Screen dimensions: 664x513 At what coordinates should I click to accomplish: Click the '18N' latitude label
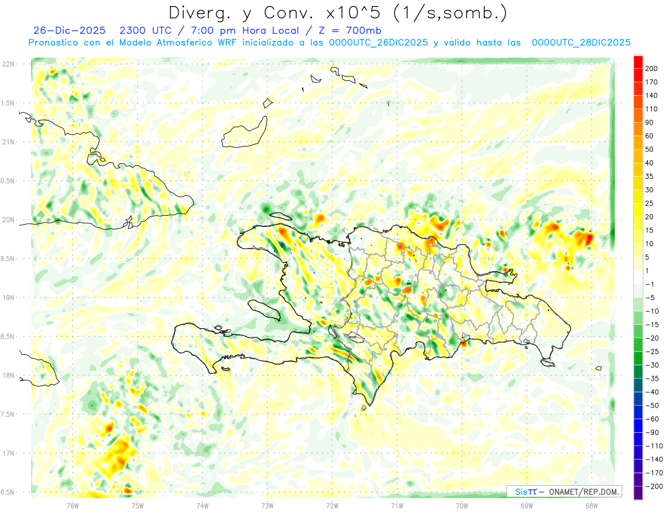pos(8,375)
